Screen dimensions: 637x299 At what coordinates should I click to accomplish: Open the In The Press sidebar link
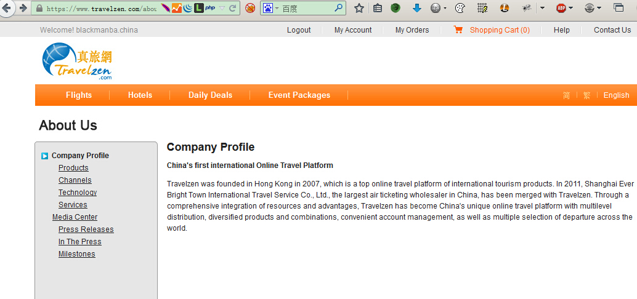pyautogui.click(x=79, y=242)
